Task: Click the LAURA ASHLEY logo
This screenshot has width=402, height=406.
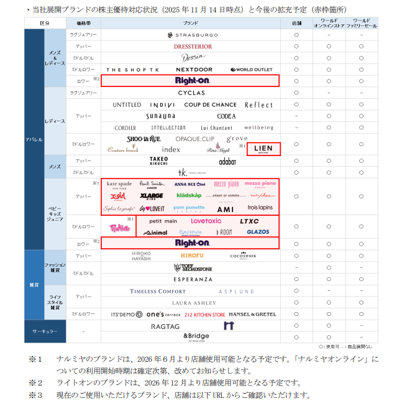Action: point(192,303)
